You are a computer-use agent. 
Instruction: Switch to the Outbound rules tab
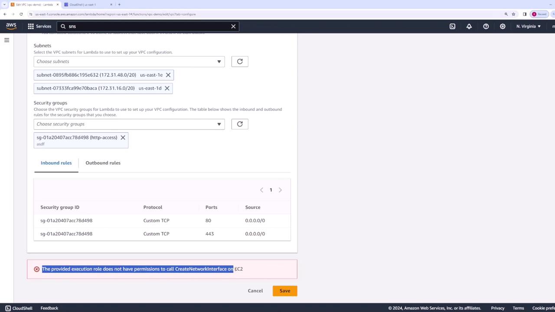coord(103,163)
